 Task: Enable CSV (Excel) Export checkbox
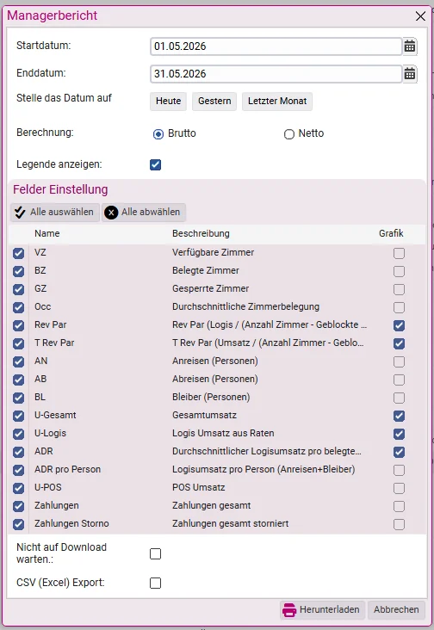pyautogui.click(x=156, y=583)
